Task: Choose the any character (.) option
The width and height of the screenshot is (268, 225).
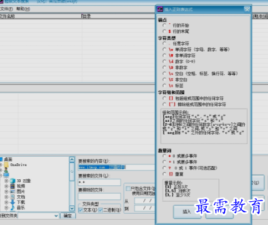Action: click(x=164, y=43)
